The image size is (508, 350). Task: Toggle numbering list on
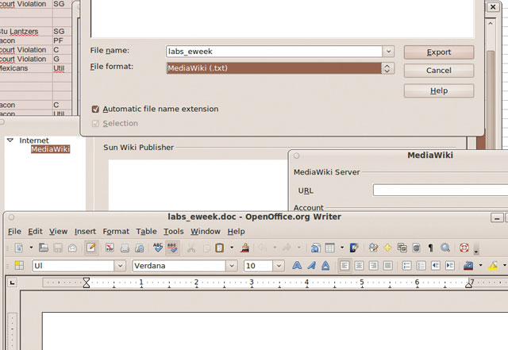click(x=406, y=266)
